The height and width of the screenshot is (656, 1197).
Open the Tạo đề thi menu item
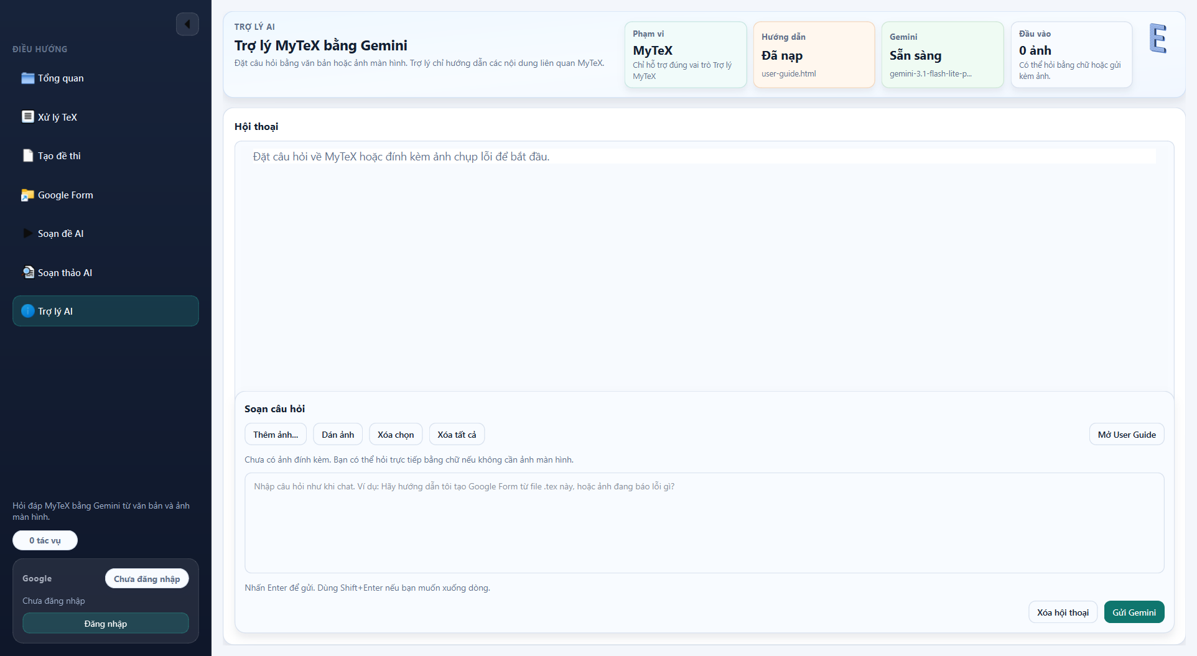click(59, 156)
